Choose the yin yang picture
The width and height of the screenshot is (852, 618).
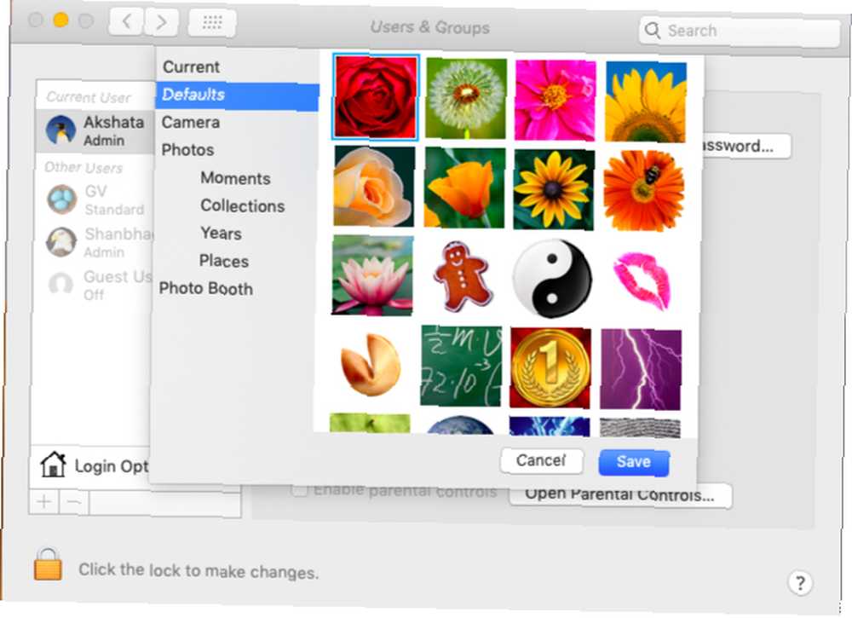[x=553, y=278]
